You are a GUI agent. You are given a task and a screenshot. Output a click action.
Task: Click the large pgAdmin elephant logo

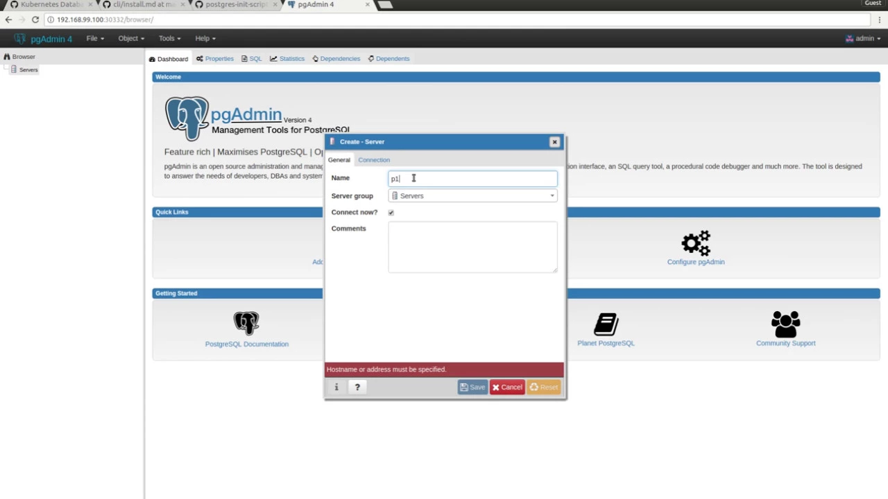(187, 119)
